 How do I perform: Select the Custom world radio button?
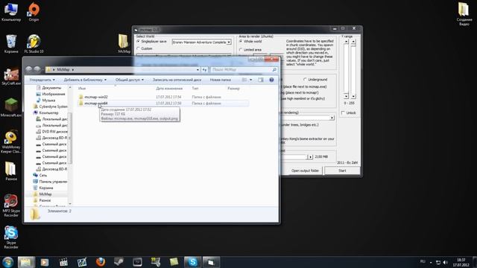click(138, 48)
